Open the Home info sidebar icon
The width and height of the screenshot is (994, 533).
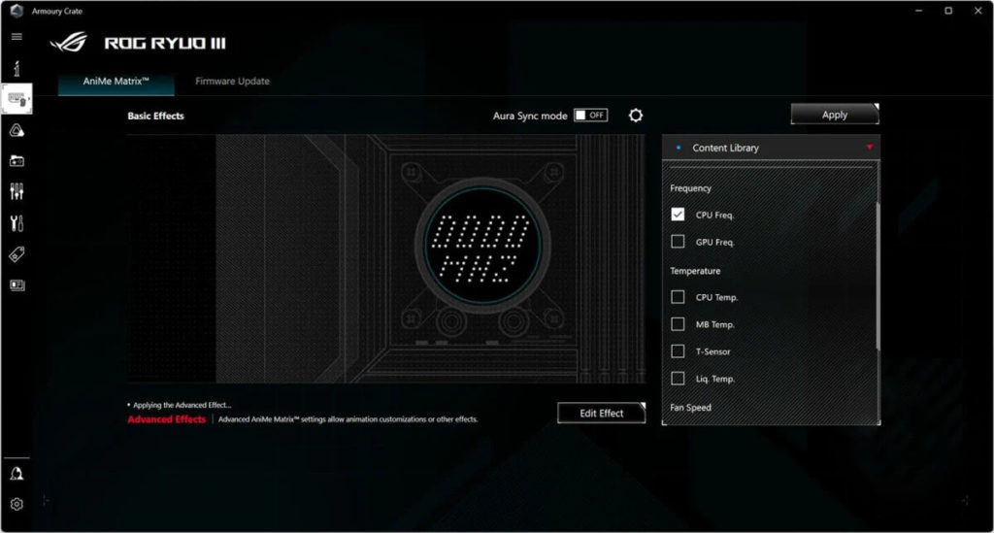(17, 69)
